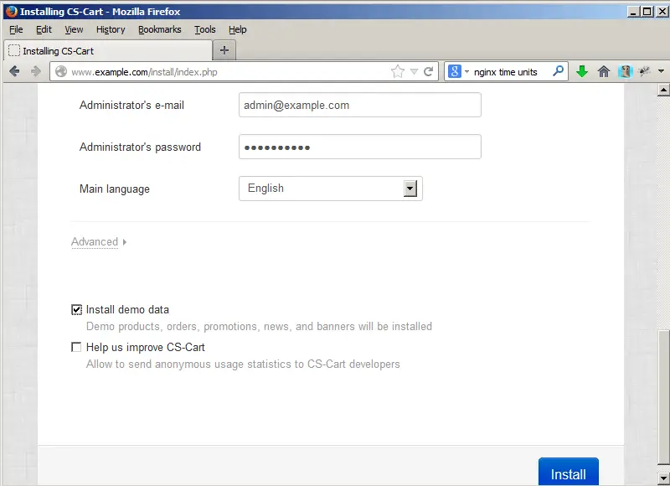Click the avatar add-on toolbar icon
The width and height of the screenshot is (670, 486).
(x=625, y=71)
